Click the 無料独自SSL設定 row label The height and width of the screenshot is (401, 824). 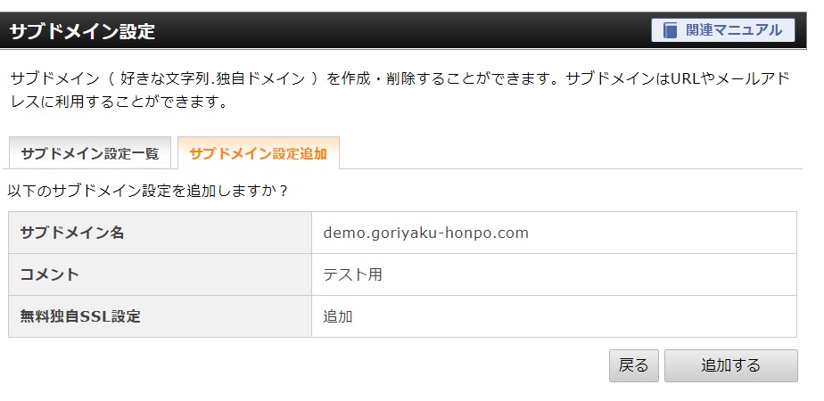pyautogui.click(x=160, y=316)
